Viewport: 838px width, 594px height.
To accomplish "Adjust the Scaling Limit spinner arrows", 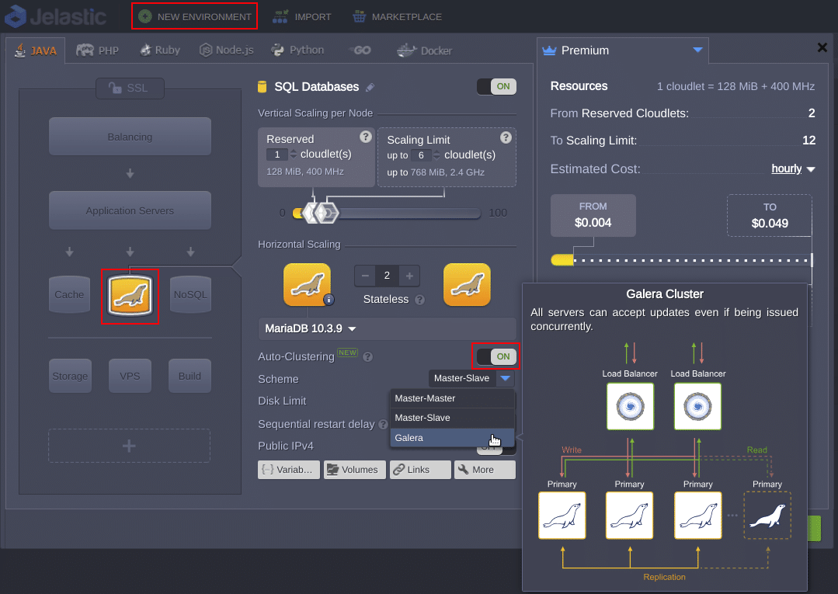I will [436, 155].
